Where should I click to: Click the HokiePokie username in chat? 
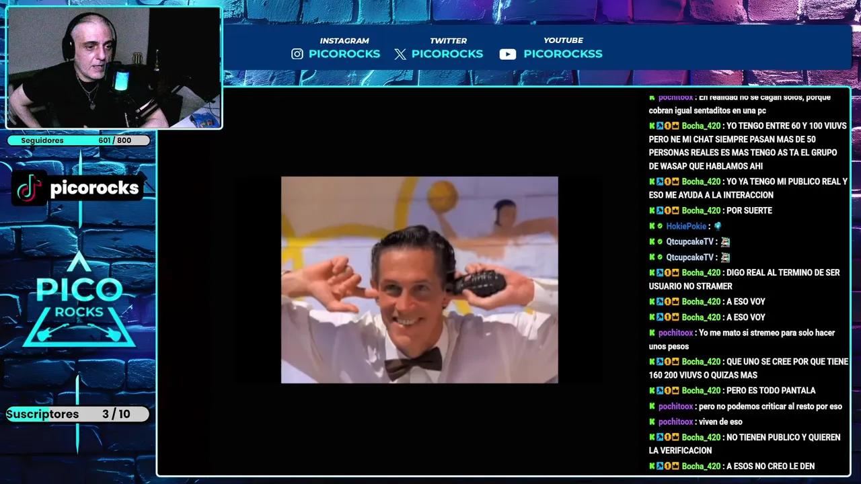(686, 226)
